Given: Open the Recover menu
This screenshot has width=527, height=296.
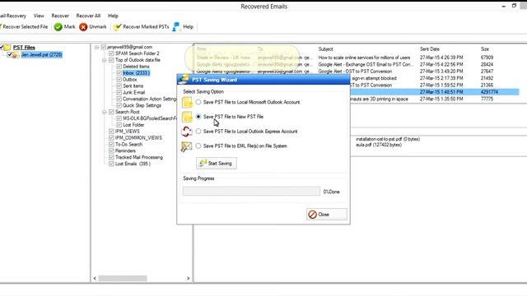Looking at the screenshot, I should (x=60, y=16).
